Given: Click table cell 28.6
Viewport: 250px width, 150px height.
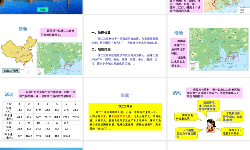Looking at the screenshot, I should pos(75,110).
